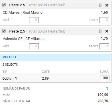Uncheck the Valencia CF - CF Villarreal bet checkbox
Screen dimensions: 112x105
4,31
